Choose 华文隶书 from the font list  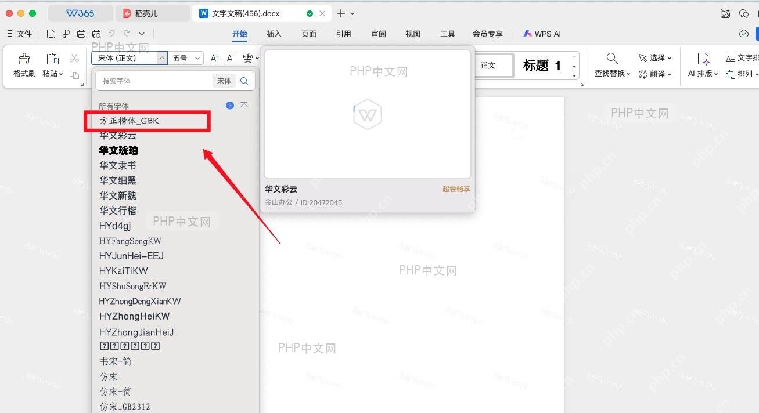pos(118,165)
